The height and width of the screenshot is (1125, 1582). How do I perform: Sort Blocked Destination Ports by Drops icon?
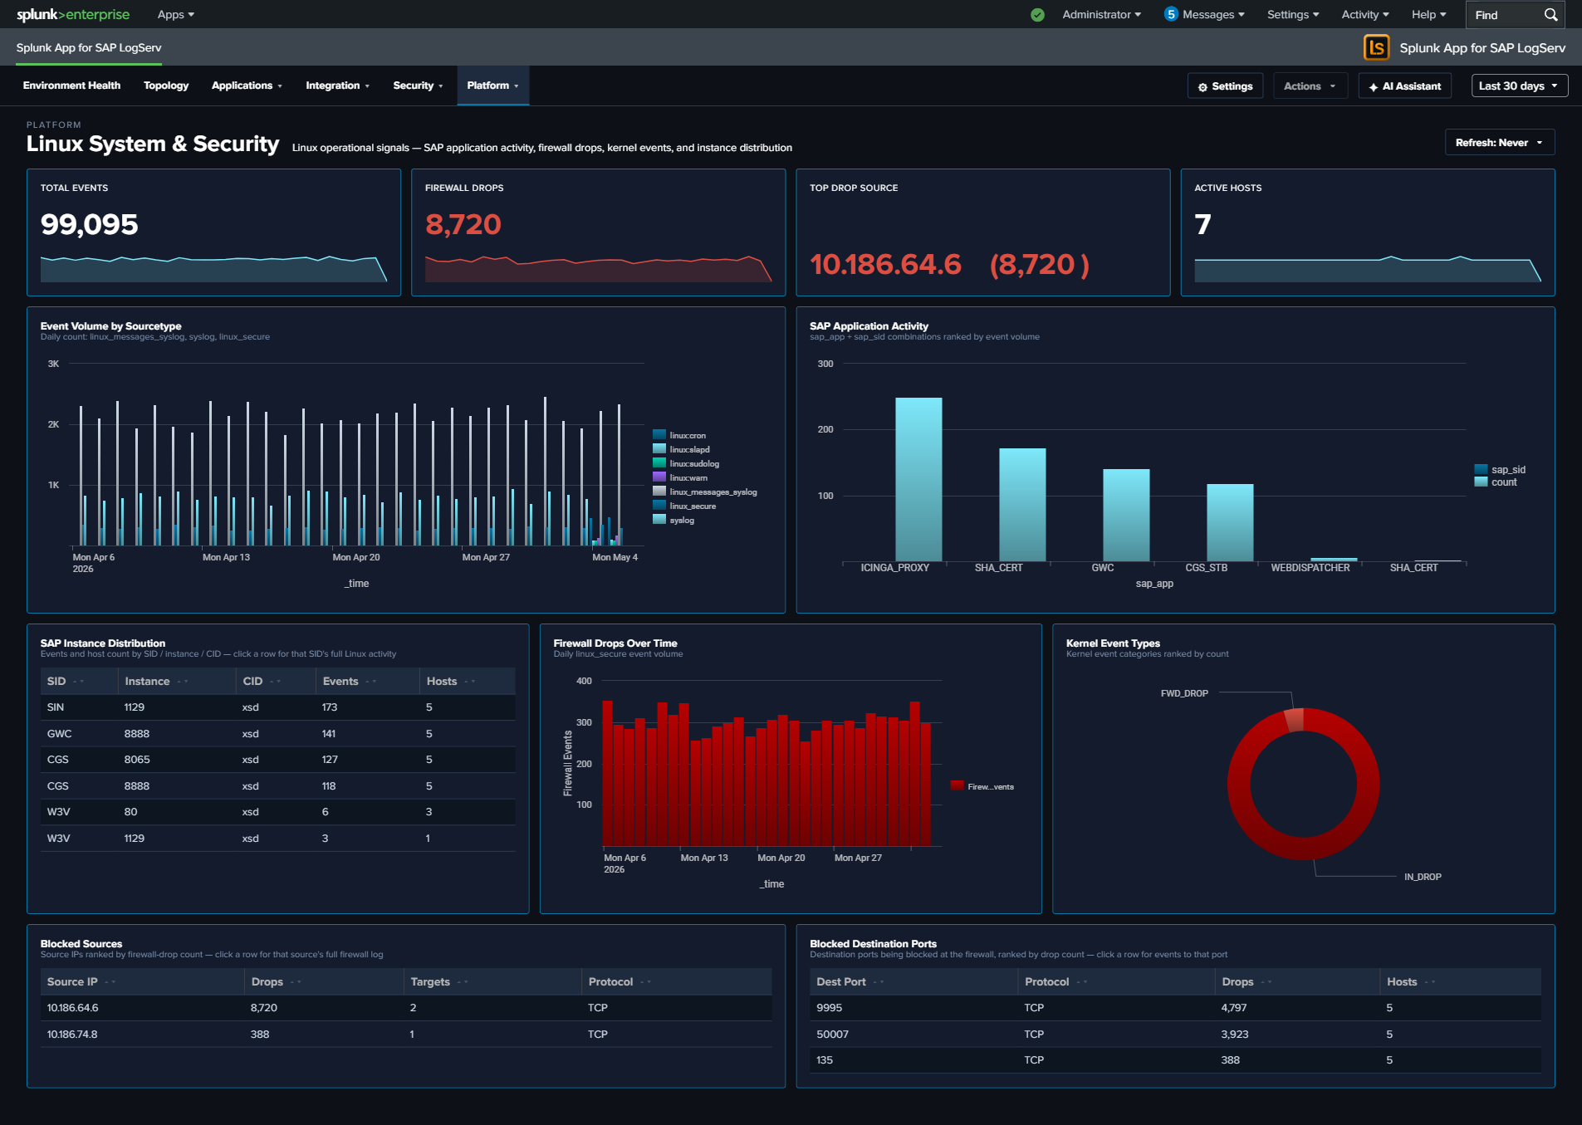coord(1266,982)
